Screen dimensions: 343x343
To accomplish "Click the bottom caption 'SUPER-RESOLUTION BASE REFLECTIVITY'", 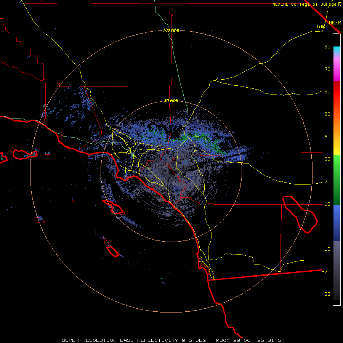I will [120, 340].
